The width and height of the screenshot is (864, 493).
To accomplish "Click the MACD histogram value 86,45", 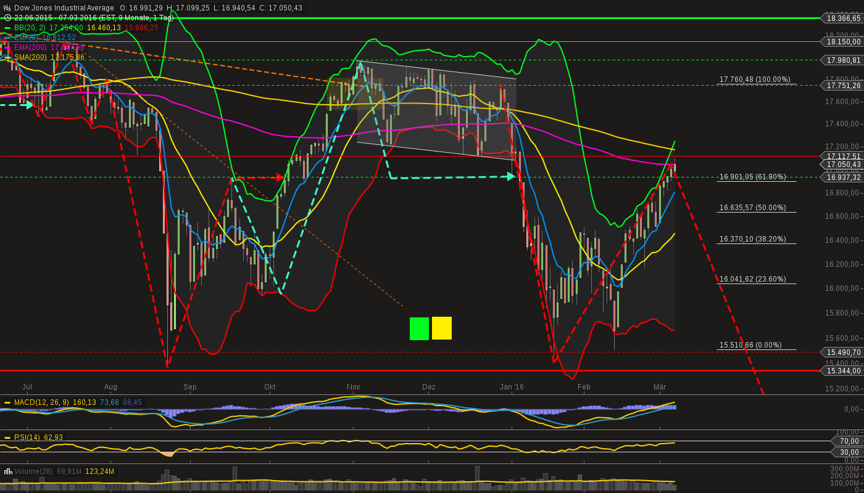I will pyautogui.click(x=132, y=402).
